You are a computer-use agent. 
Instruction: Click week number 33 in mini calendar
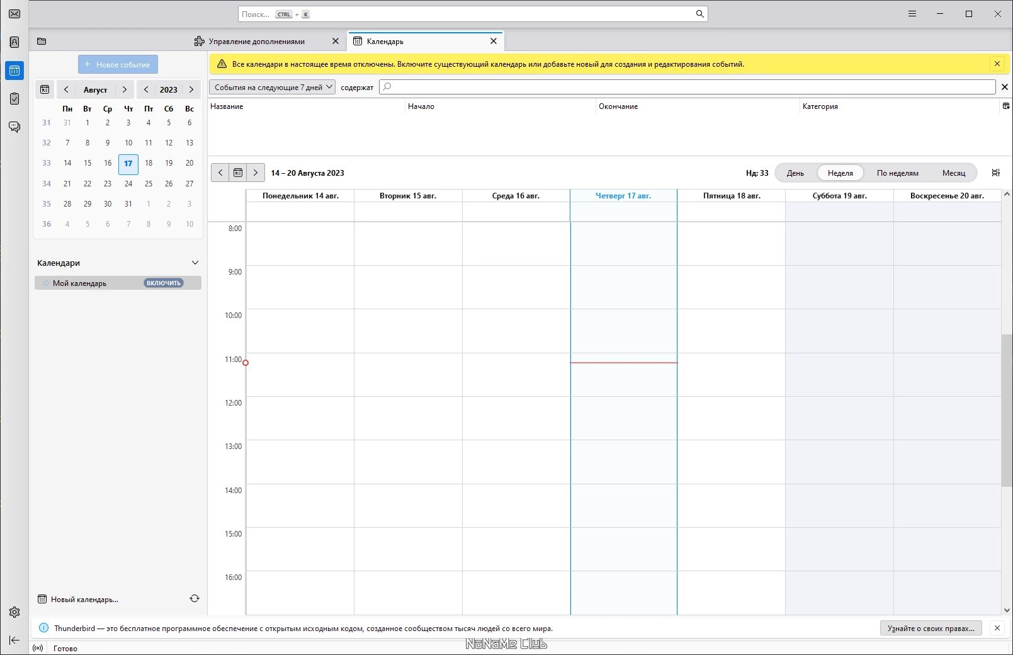tap(47, 163)
